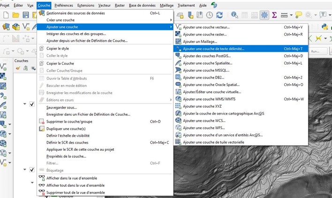Screen dimensions: 332x198
Task: Select the Identify Features tool
Action: (234, 15)
